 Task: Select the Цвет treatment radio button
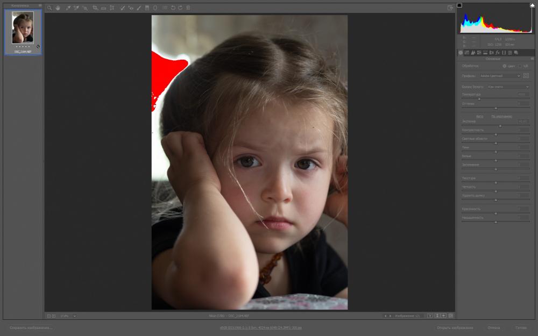point(505,66)
